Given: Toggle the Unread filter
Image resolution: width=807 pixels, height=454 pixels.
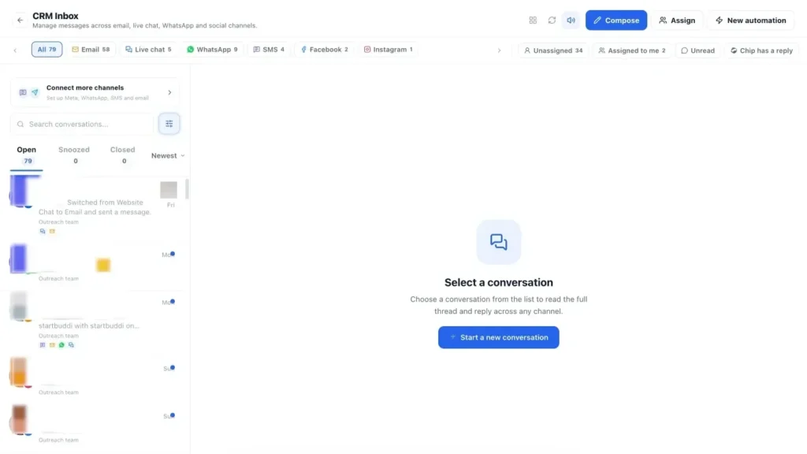Looking at the screenshot, I should pyautogui.click(x=698, y=50).
